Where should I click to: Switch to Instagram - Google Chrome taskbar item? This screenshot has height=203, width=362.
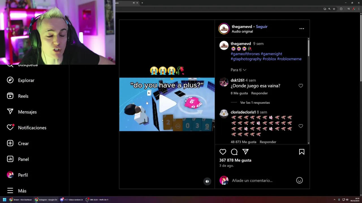(46, 200)
